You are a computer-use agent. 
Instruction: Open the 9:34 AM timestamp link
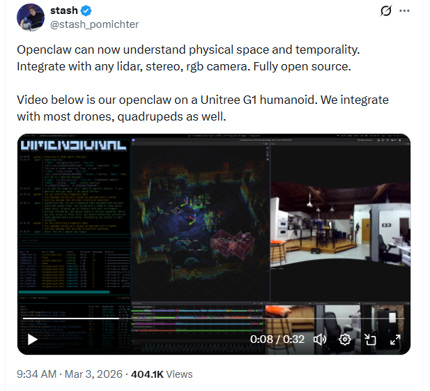click(36, 374)
